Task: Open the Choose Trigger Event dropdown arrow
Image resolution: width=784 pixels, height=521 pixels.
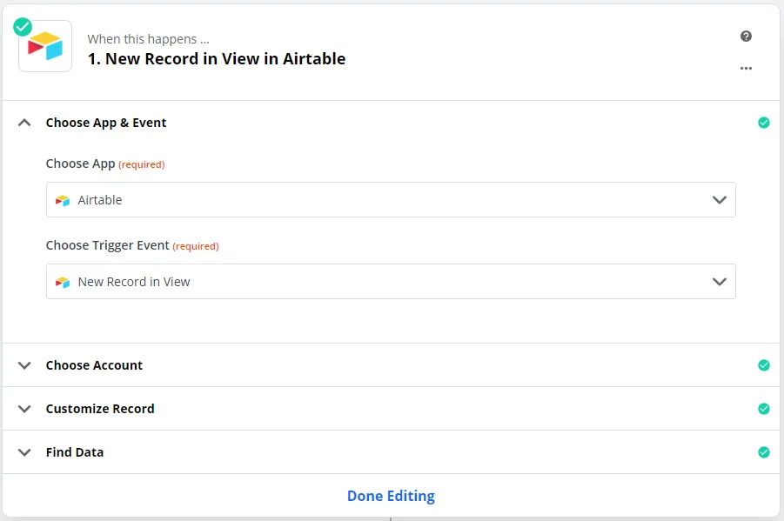Action: coord(719,282)
